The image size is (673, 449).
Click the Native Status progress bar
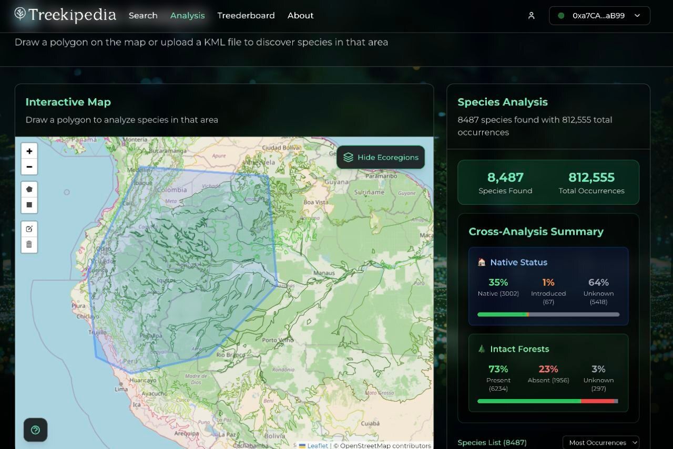click(x=548, y=315)
